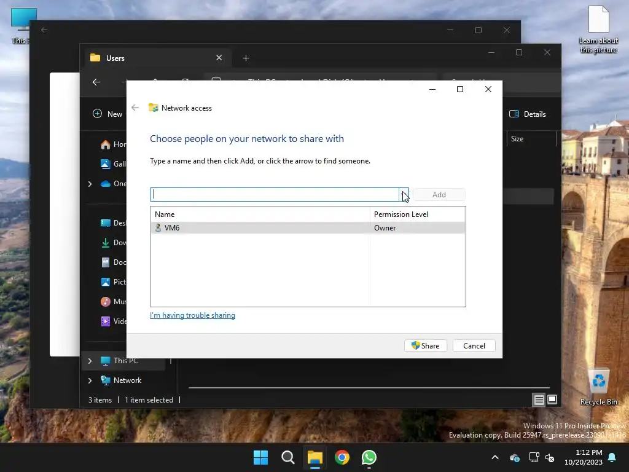Go back using the Network access dialog arrow
This screenshot has width=629, height=472.
135,108
